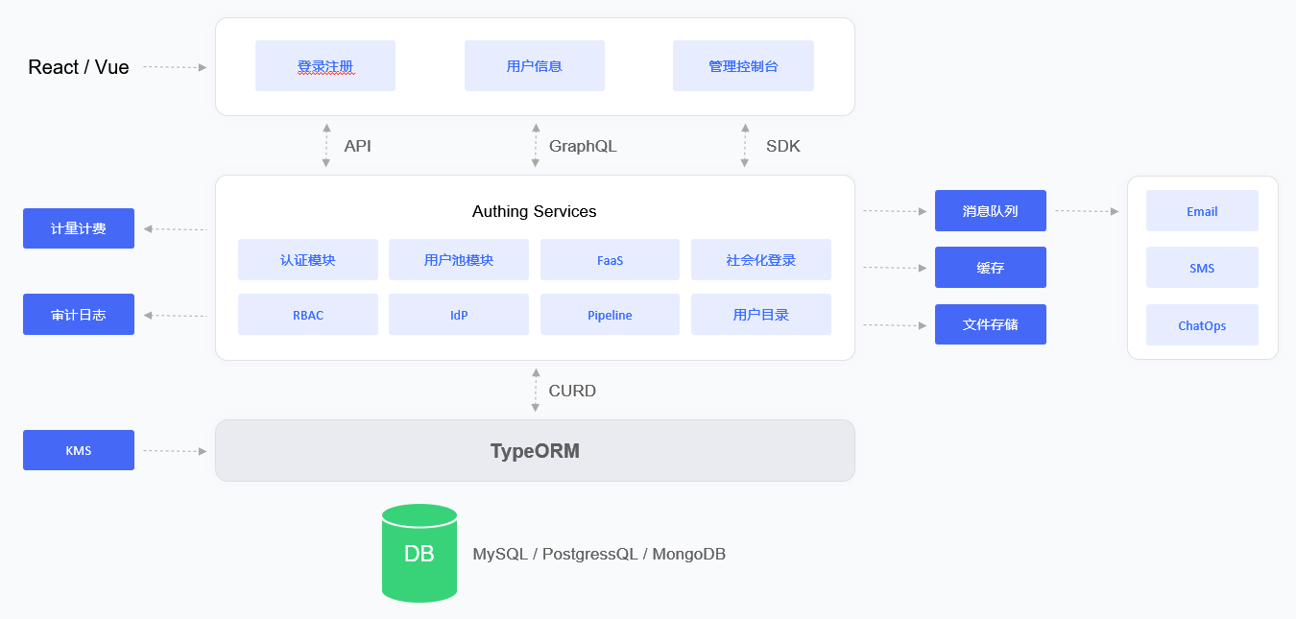Click the 用户目录 module box
Viewport: 1296px width, 619px height.
761,315
